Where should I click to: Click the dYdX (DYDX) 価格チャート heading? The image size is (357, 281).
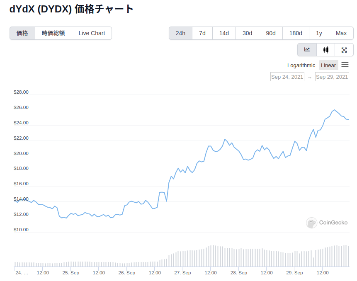coord(71,9)
